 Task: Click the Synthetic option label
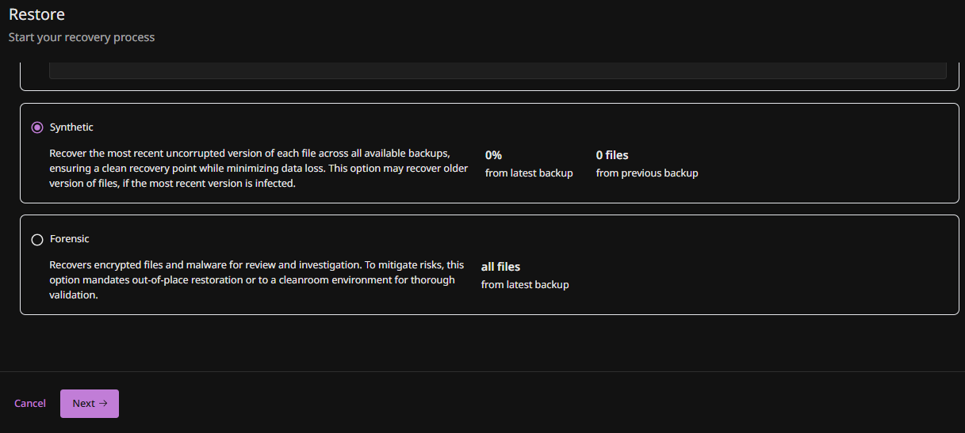71,127
